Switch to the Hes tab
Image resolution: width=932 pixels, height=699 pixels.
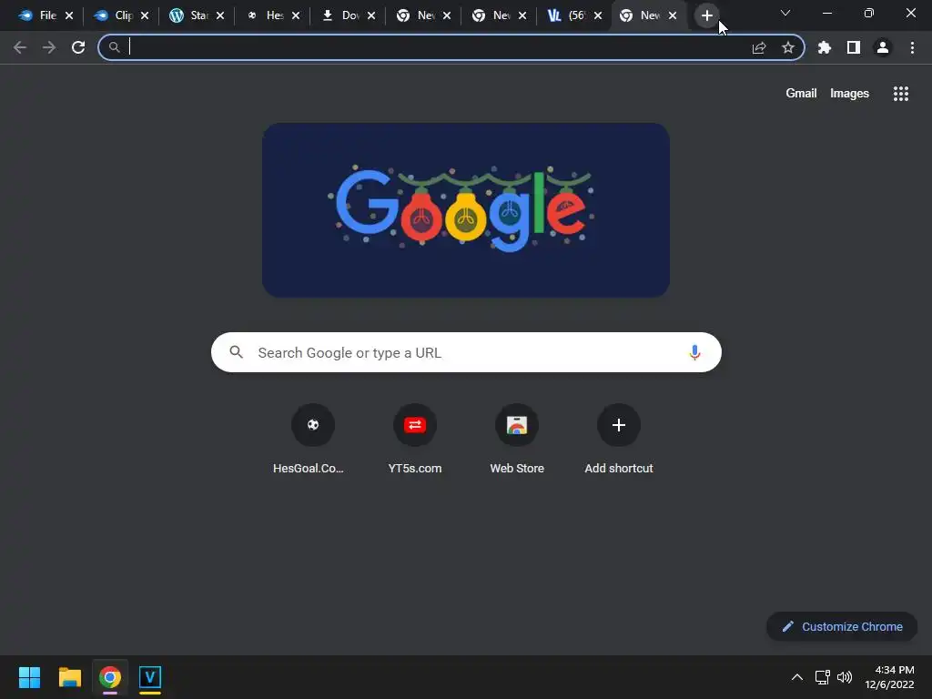(265, 16)
